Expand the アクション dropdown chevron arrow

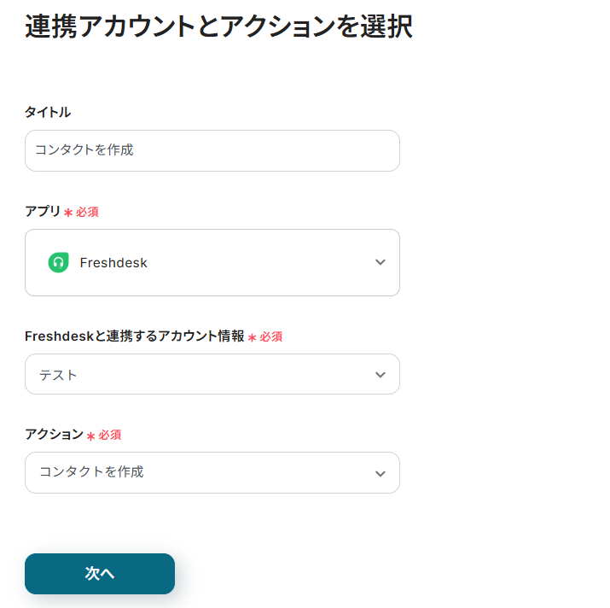click(x=381, y=473)
